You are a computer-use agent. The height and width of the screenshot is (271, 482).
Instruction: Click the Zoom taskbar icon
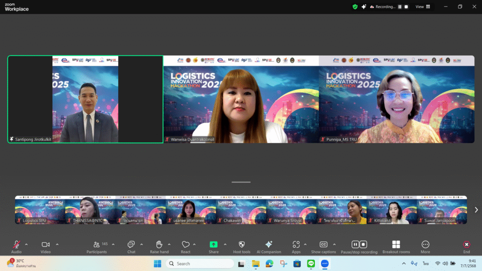pyautogui.click(x=325, y=263)
